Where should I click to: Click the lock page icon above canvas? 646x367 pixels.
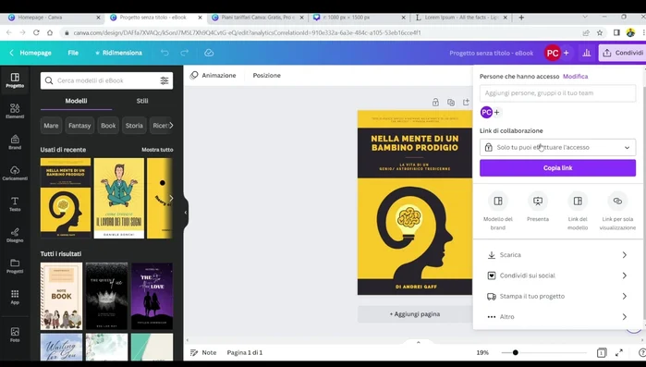point(435,103)
